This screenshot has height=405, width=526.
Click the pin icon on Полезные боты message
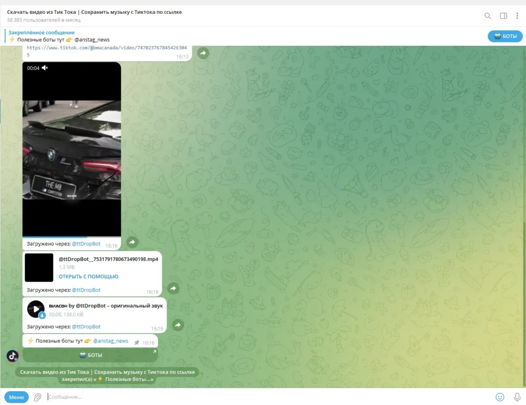[x=137, y=343]
